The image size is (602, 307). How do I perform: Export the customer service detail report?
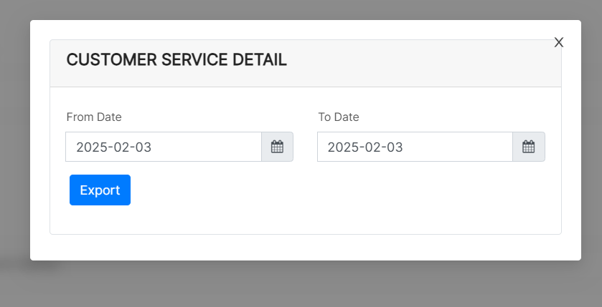point(100,190)
